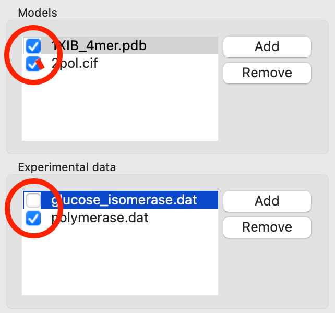Uncheck the 1XIB_4mer.pdb model checkbox
Viewport: 335px width, 313px height.
click(x=33, y=46)
